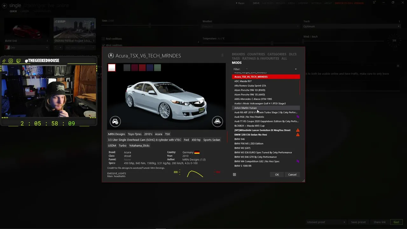Open the Weather dropdown

tap(251, 26)
